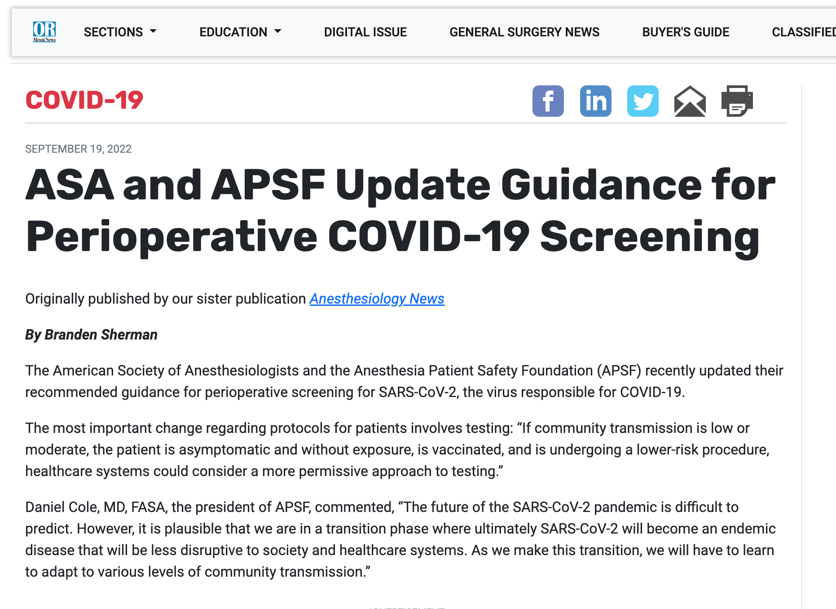
Task: Print the article using printer icon
Action: coord(737,101)
